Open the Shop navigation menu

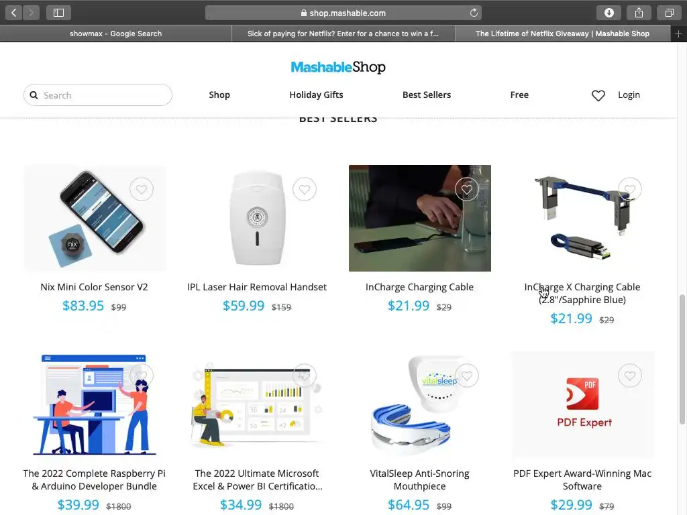pos(219,95)
